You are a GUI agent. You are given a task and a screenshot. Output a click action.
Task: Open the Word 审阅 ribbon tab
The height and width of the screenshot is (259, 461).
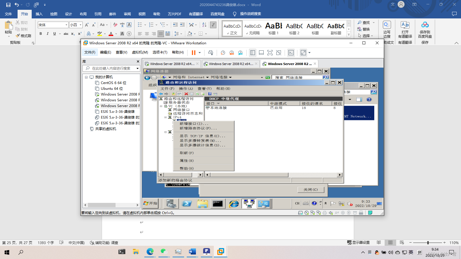(x=127, y=14)
